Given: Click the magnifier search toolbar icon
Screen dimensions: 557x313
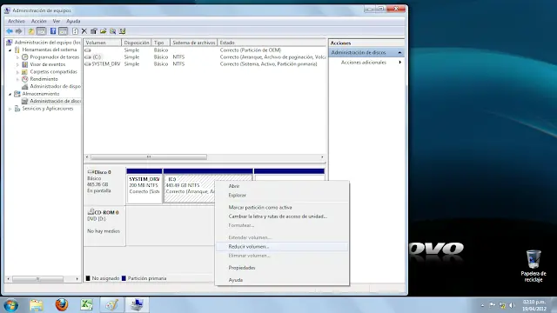Looking at the screenshot, I should click(x=112, y=31).
